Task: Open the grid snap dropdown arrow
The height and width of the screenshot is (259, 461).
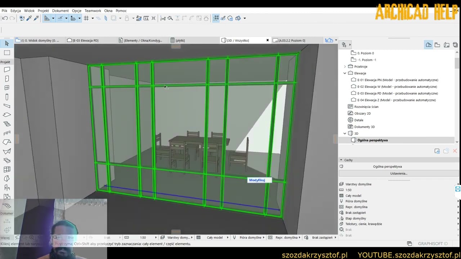Action: 93,18
